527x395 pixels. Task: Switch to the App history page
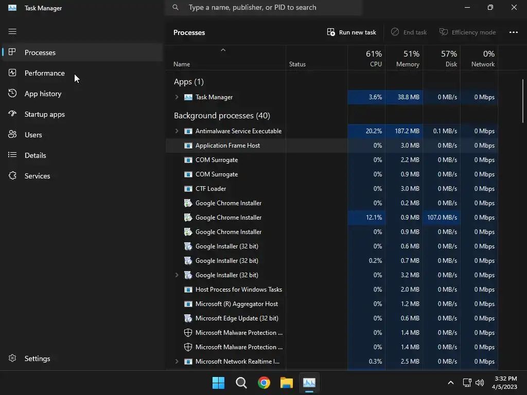point(82,94)
